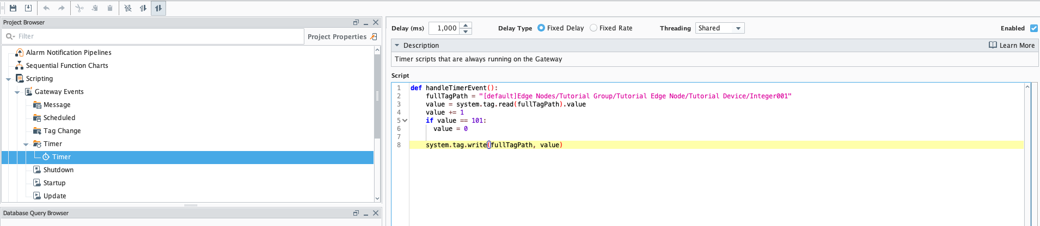The height and width of the screenshot is (226, 1040).
Task: Click the Save project toolbar icon
Action: click(13, 8)
